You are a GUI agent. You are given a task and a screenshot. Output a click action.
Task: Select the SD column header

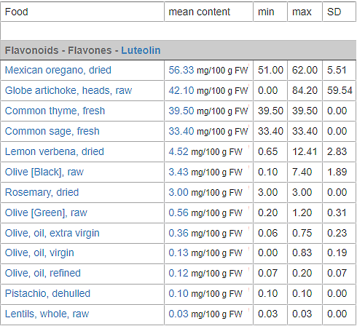334,12
